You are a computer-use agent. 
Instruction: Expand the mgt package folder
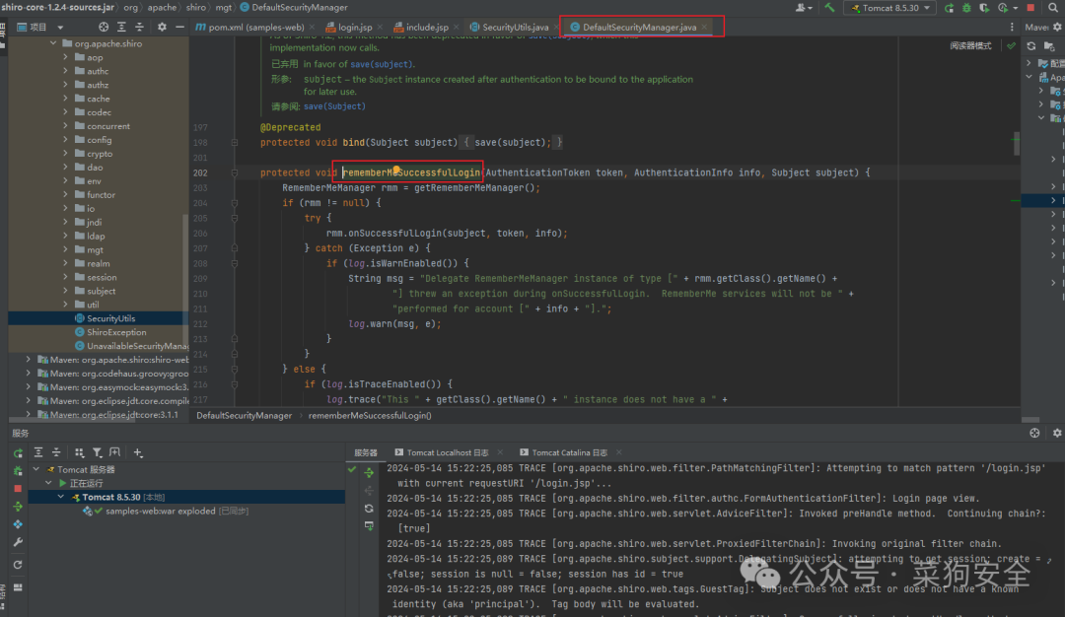point(66,249)
